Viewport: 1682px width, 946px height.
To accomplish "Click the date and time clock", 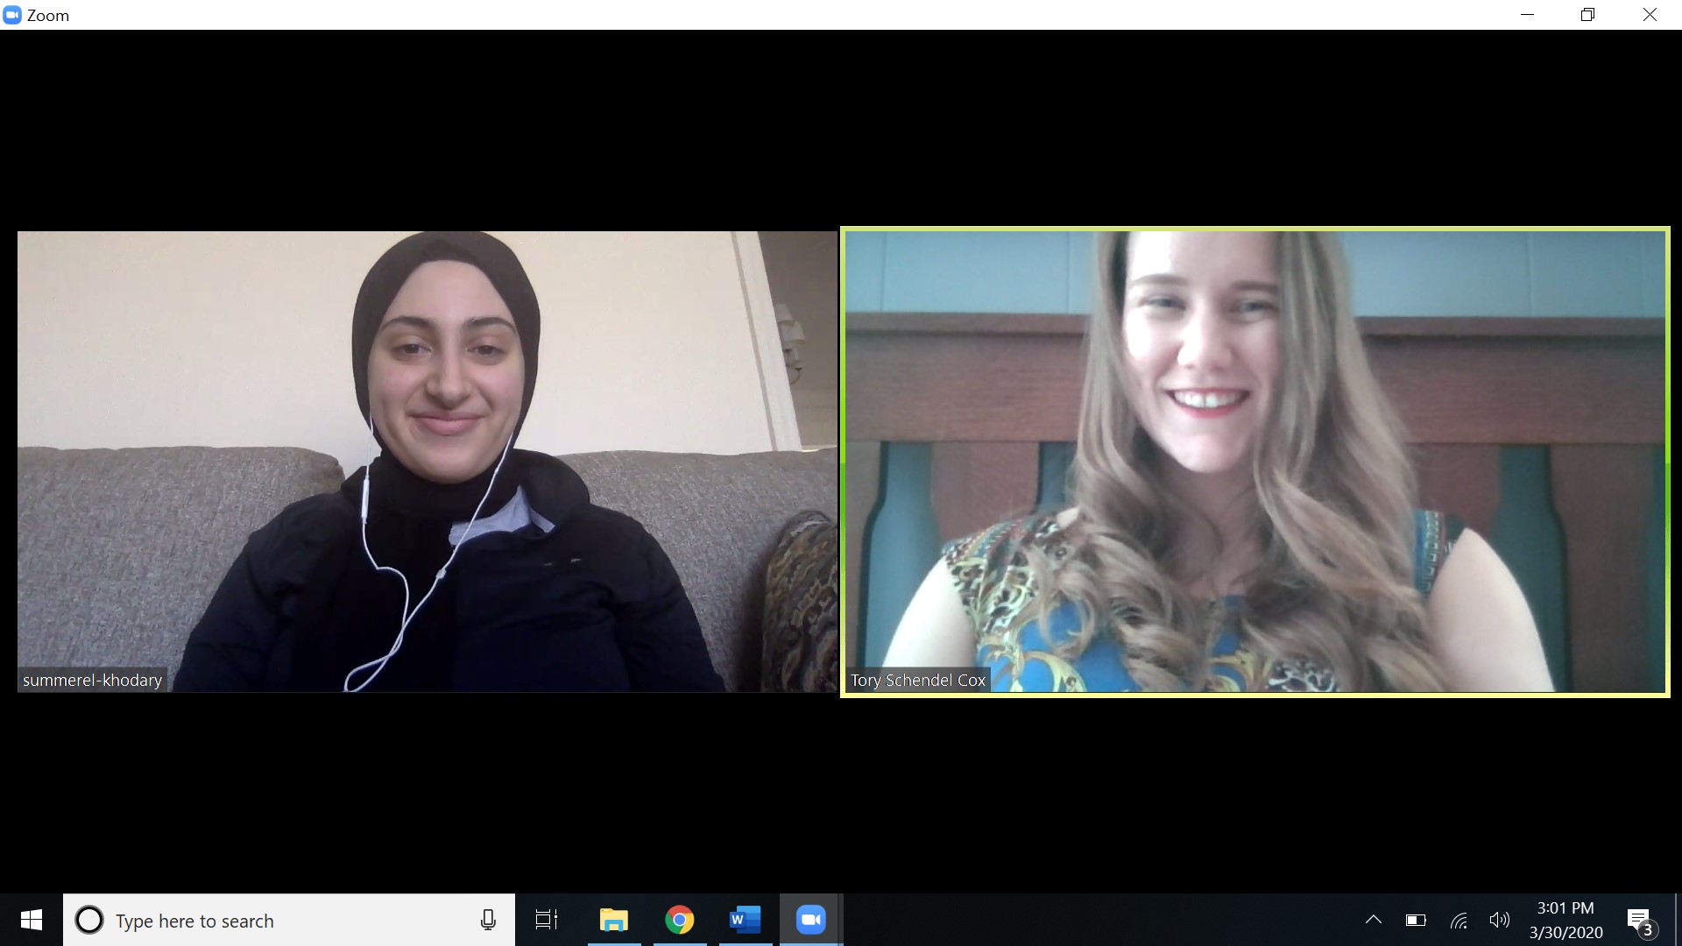I will tap(1565, 920).
